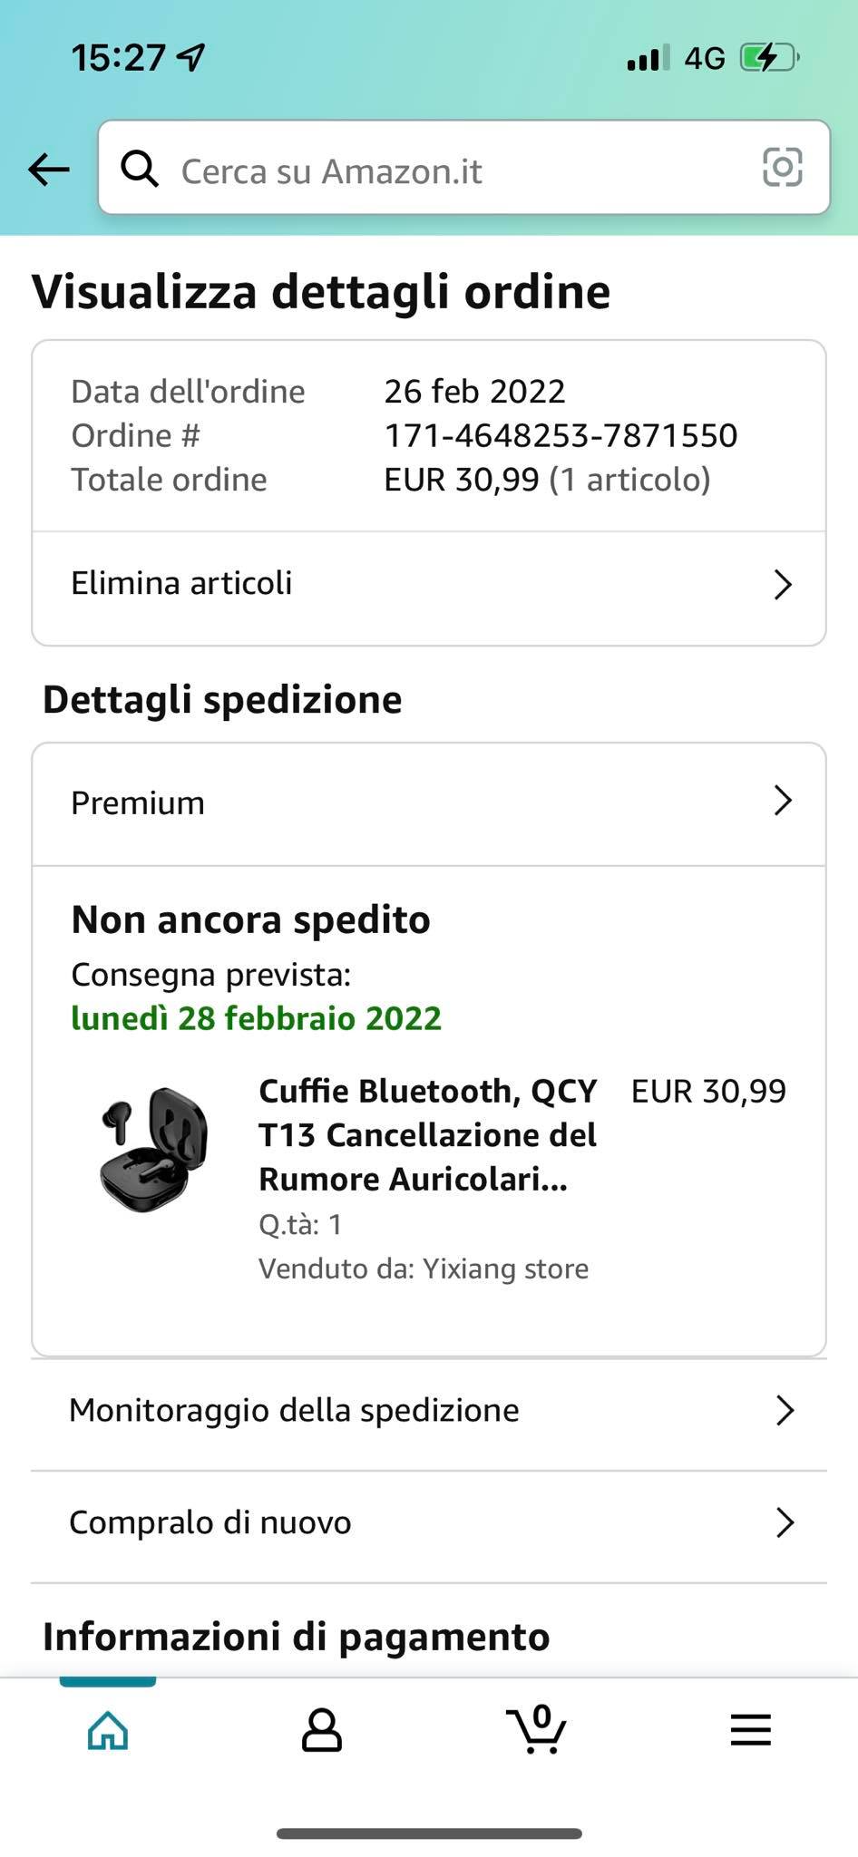Open the account profile icon
Viewport: 858px width, 1857px height.
(321, 1730)
